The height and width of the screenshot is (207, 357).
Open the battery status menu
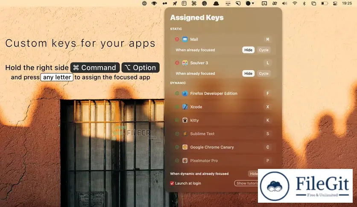point(325,3)
